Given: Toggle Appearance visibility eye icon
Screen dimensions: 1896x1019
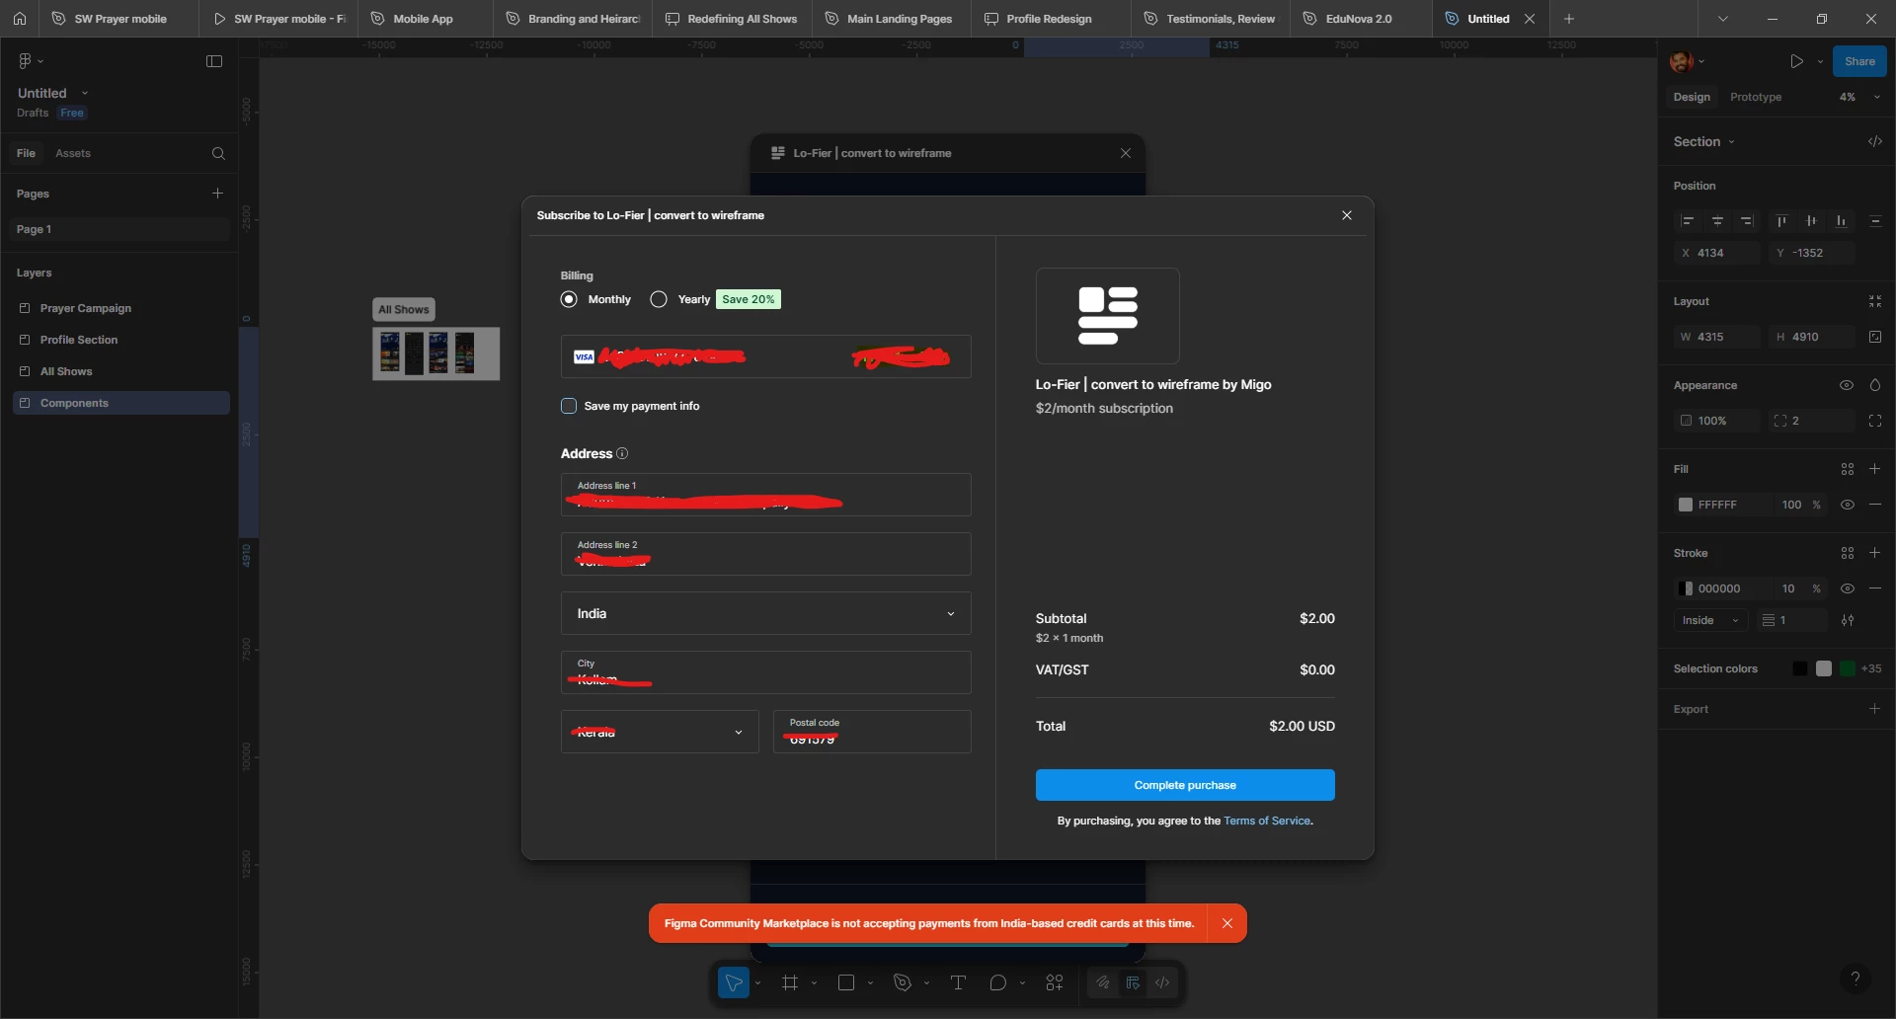Looking at the screenshot, I should (1846, 385).
